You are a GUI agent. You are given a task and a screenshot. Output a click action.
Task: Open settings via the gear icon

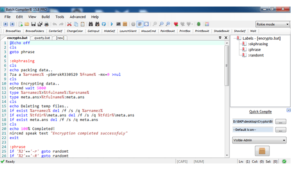coord(133,24)
